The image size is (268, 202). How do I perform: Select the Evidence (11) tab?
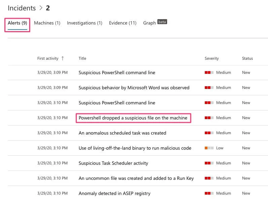click(x=122, y=23)
